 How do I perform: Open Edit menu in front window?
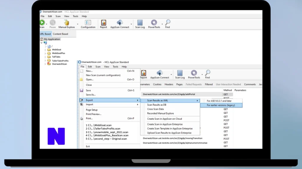coord(90,67)
